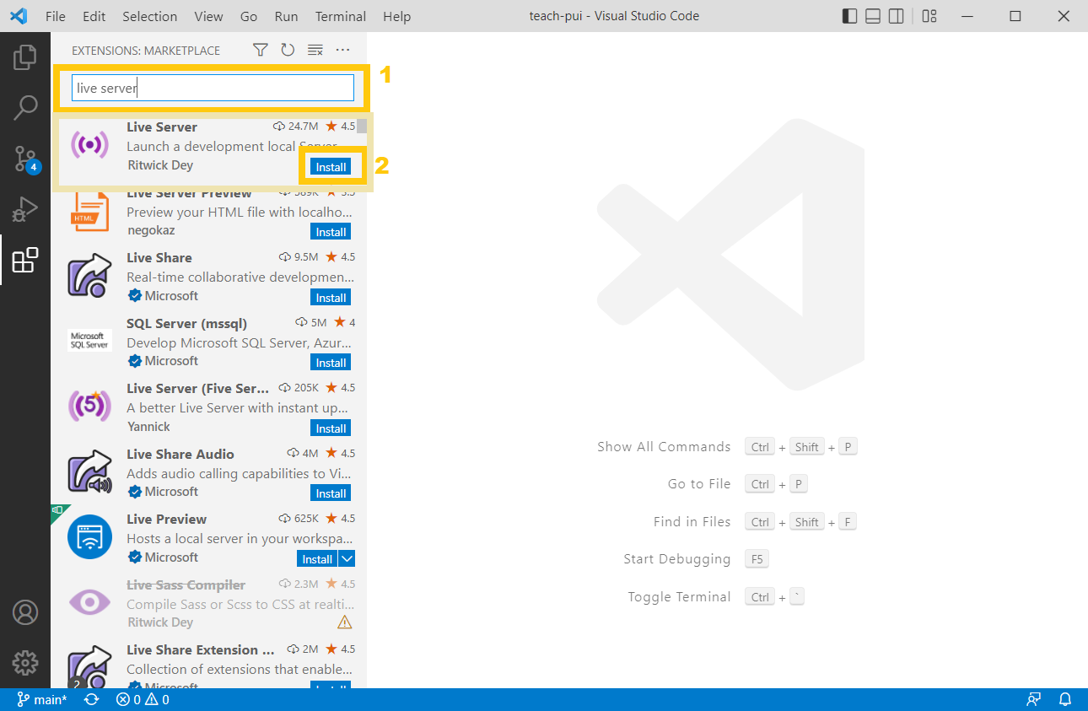Click main* branch in status bar
This screenshot has width=1088, height=711.
pyautogui.click(x=42, y=700)
